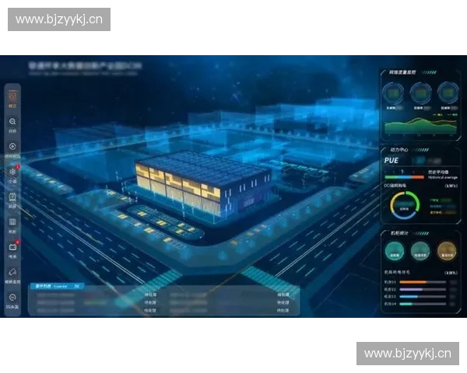Click the power center panel title

coord(399,150)
